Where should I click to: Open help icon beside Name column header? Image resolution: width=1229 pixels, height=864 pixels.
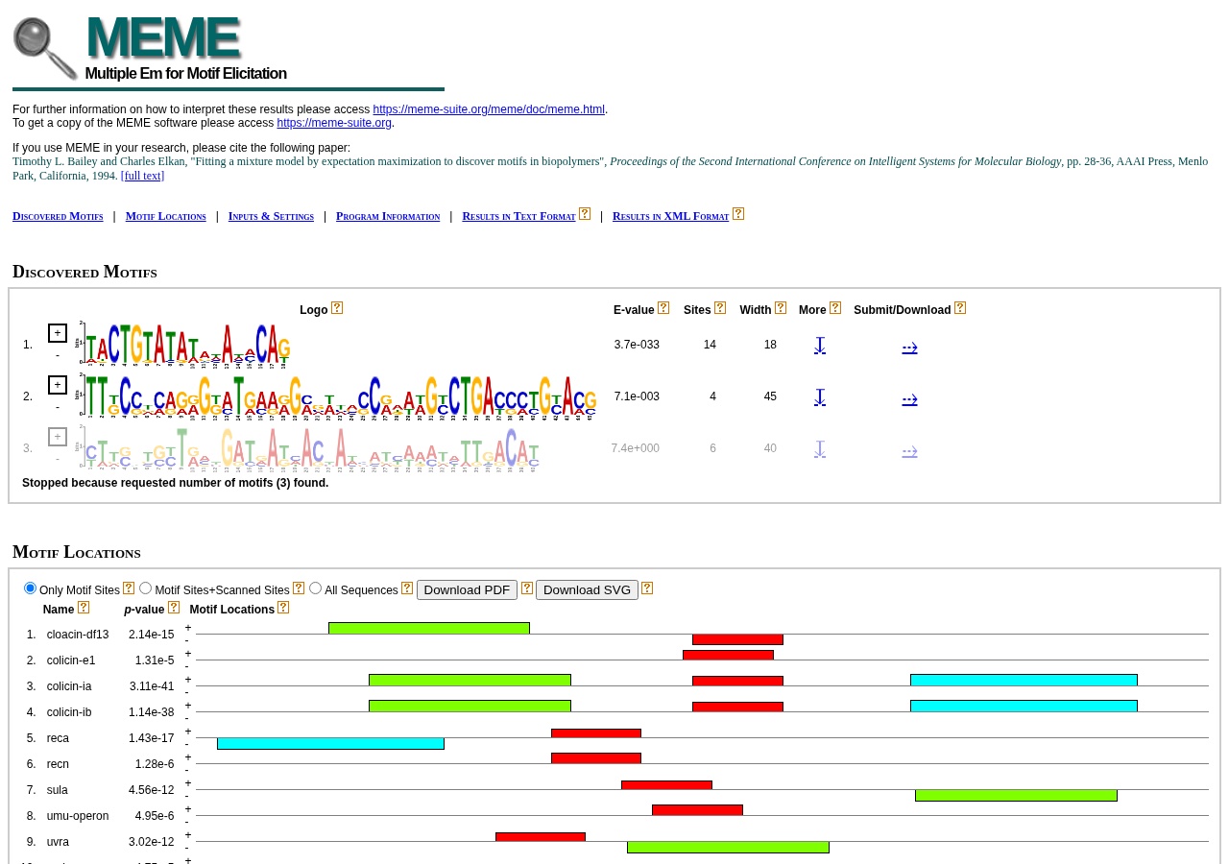84,608
